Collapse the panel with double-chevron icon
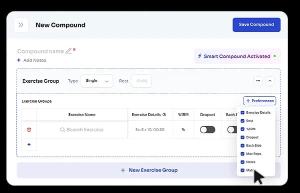300x193 pixels. [x=21, y=25]
